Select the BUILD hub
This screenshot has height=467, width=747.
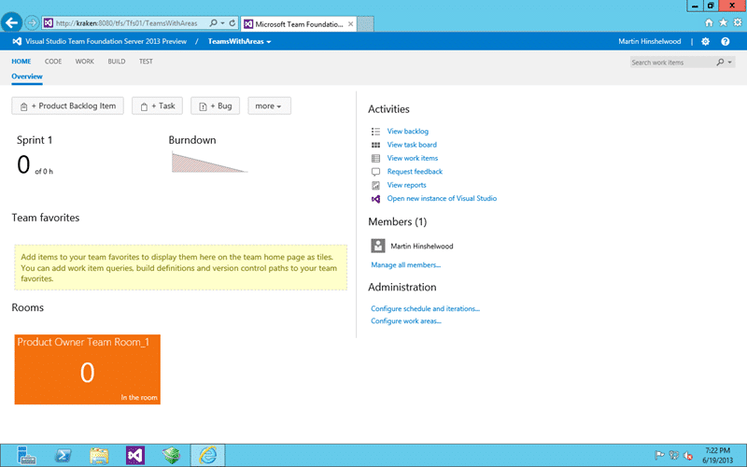pyautogui.click(x=116, y=62)
